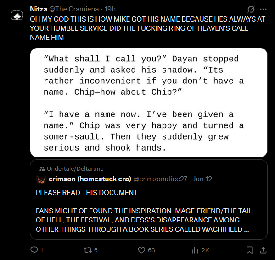
Task: Click the community people icon
Action: point(42,169)
